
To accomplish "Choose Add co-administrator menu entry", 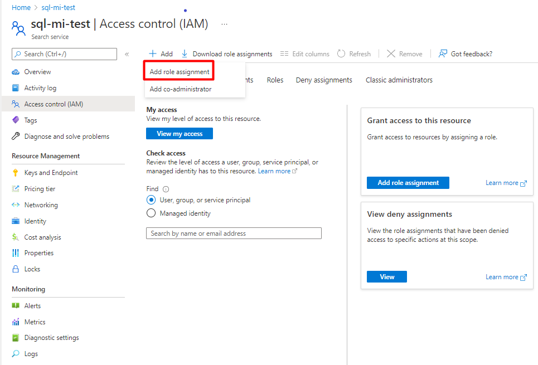I will pos(181,89).
